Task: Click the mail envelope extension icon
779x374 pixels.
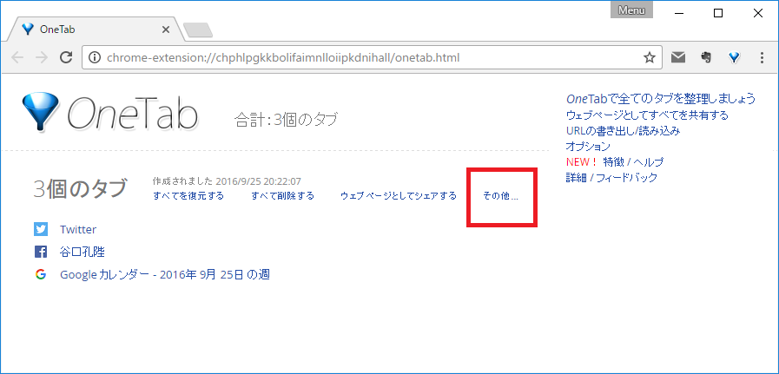Action: pos(678,58)
